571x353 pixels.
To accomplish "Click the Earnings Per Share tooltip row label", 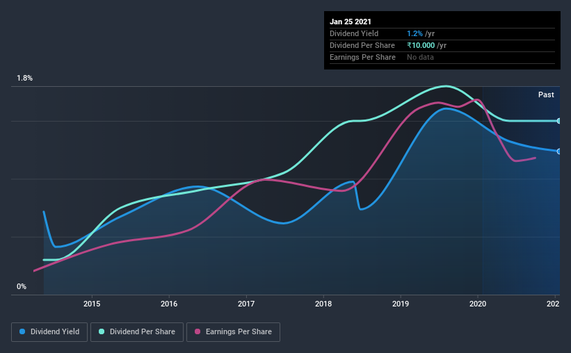I will (x=363, y=57).
